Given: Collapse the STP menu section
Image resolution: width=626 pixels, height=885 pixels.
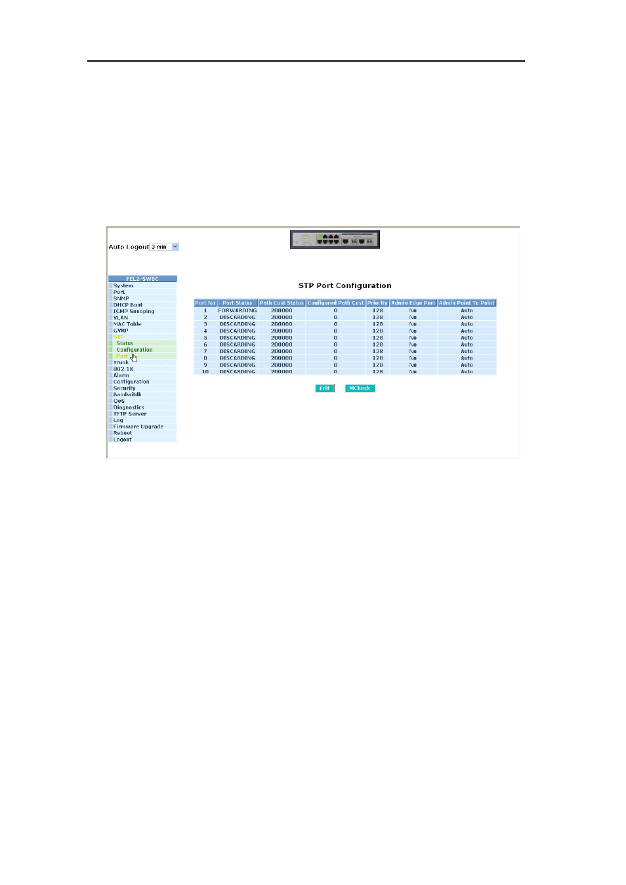Looking at the screenshot, I should coord(118,337).
